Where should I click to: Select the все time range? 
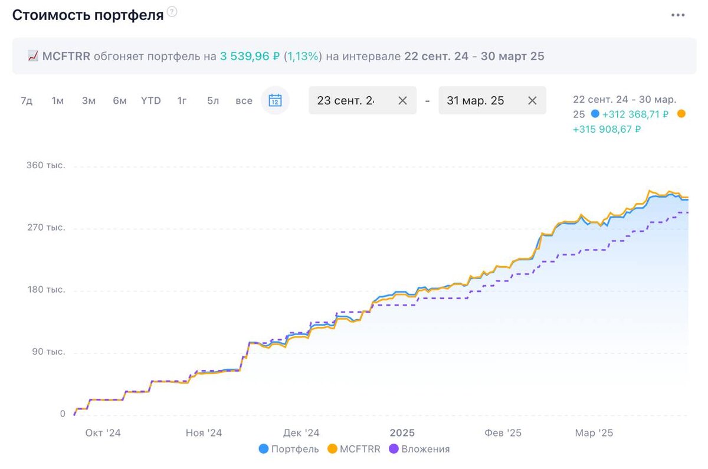coord(244,100)
